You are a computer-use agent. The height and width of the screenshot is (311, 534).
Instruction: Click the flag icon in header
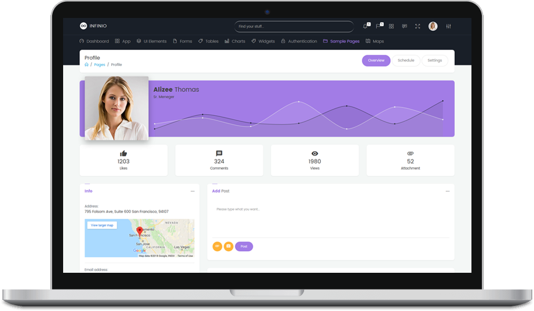click(x=378, y=26)
